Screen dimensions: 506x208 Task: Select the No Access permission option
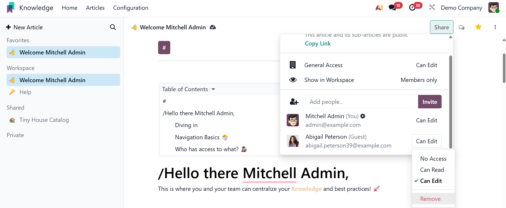click(433, 159)
